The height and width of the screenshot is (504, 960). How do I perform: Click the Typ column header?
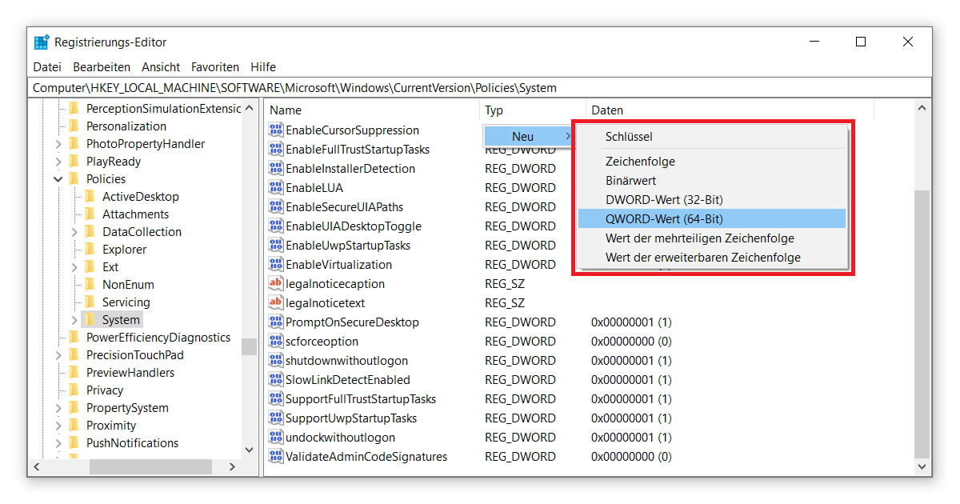click(x=494, y=110)
